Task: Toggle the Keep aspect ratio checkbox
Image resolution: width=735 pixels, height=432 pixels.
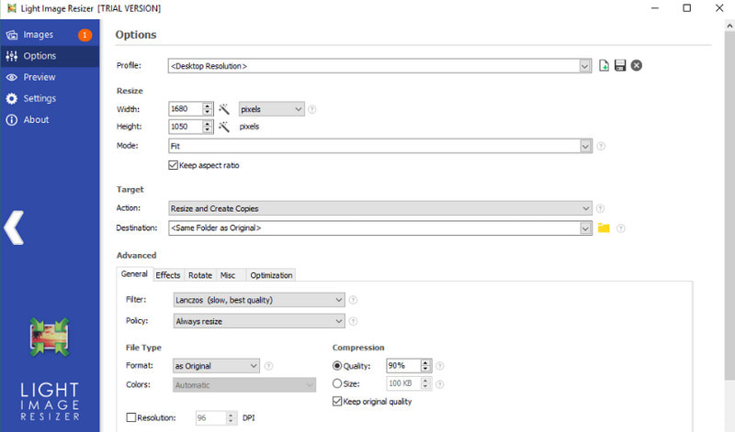Action: coord(173,165)
